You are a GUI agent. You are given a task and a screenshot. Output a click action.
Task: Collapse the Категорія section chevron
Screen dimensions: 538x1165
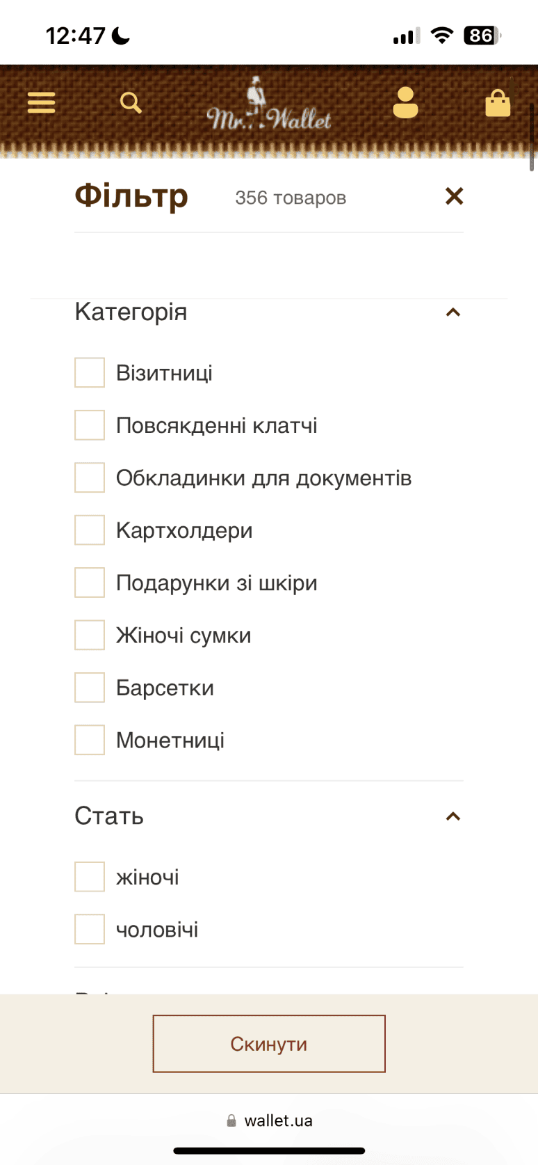(x=453, y=312)
